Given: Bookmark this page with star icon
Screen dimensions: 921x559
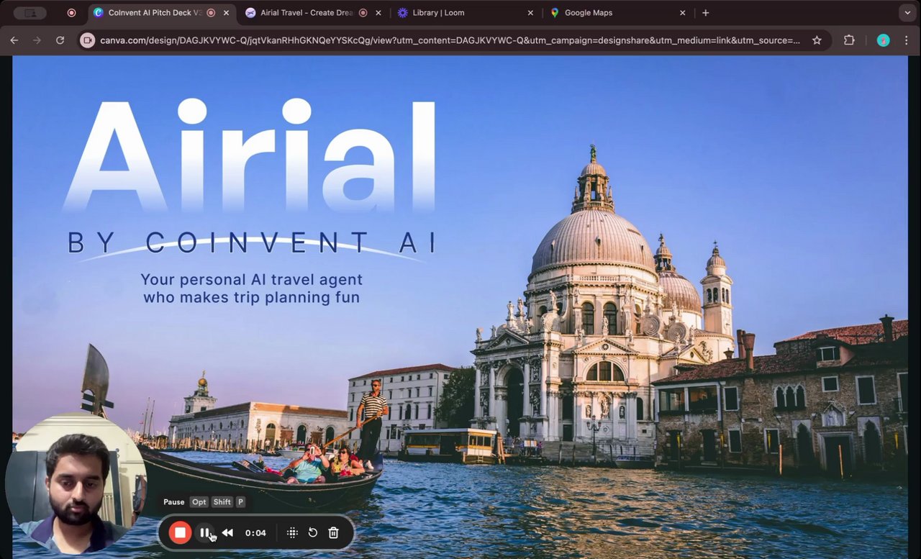Looking at the screenshot, I should pos(817,40).
